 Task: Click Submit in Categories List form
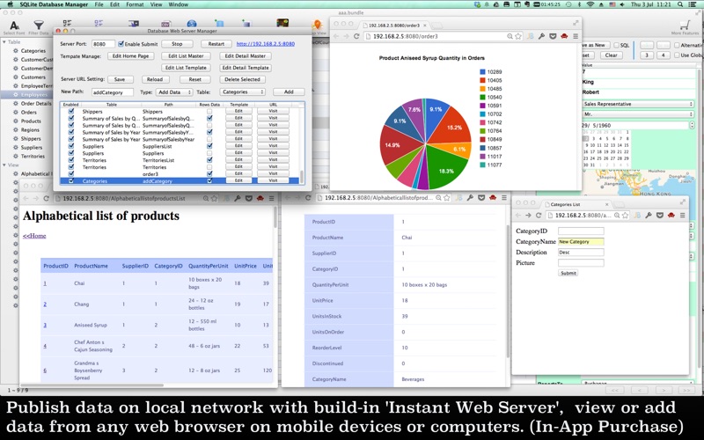568,273
